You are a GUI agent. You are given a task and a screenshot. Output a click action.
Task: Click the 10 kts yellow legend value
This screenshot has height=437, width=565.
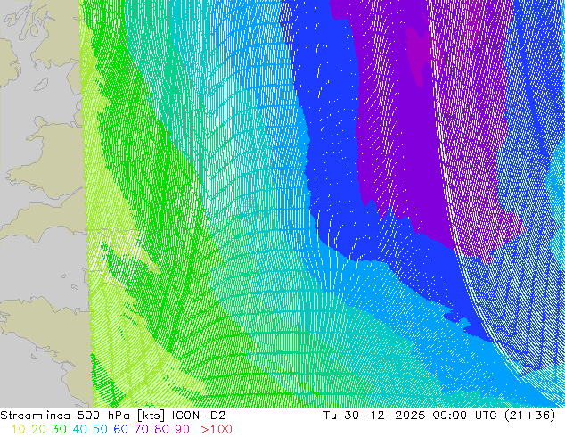coord(18,429)
